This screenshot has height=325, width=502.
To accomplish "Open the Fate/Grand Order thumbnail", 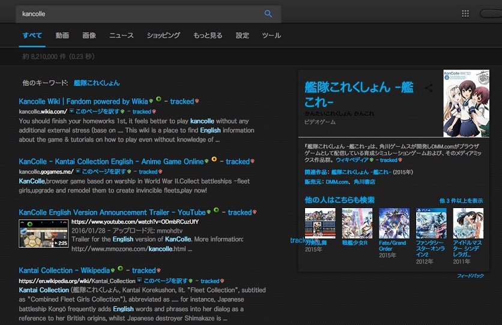I will coord(394,224).
